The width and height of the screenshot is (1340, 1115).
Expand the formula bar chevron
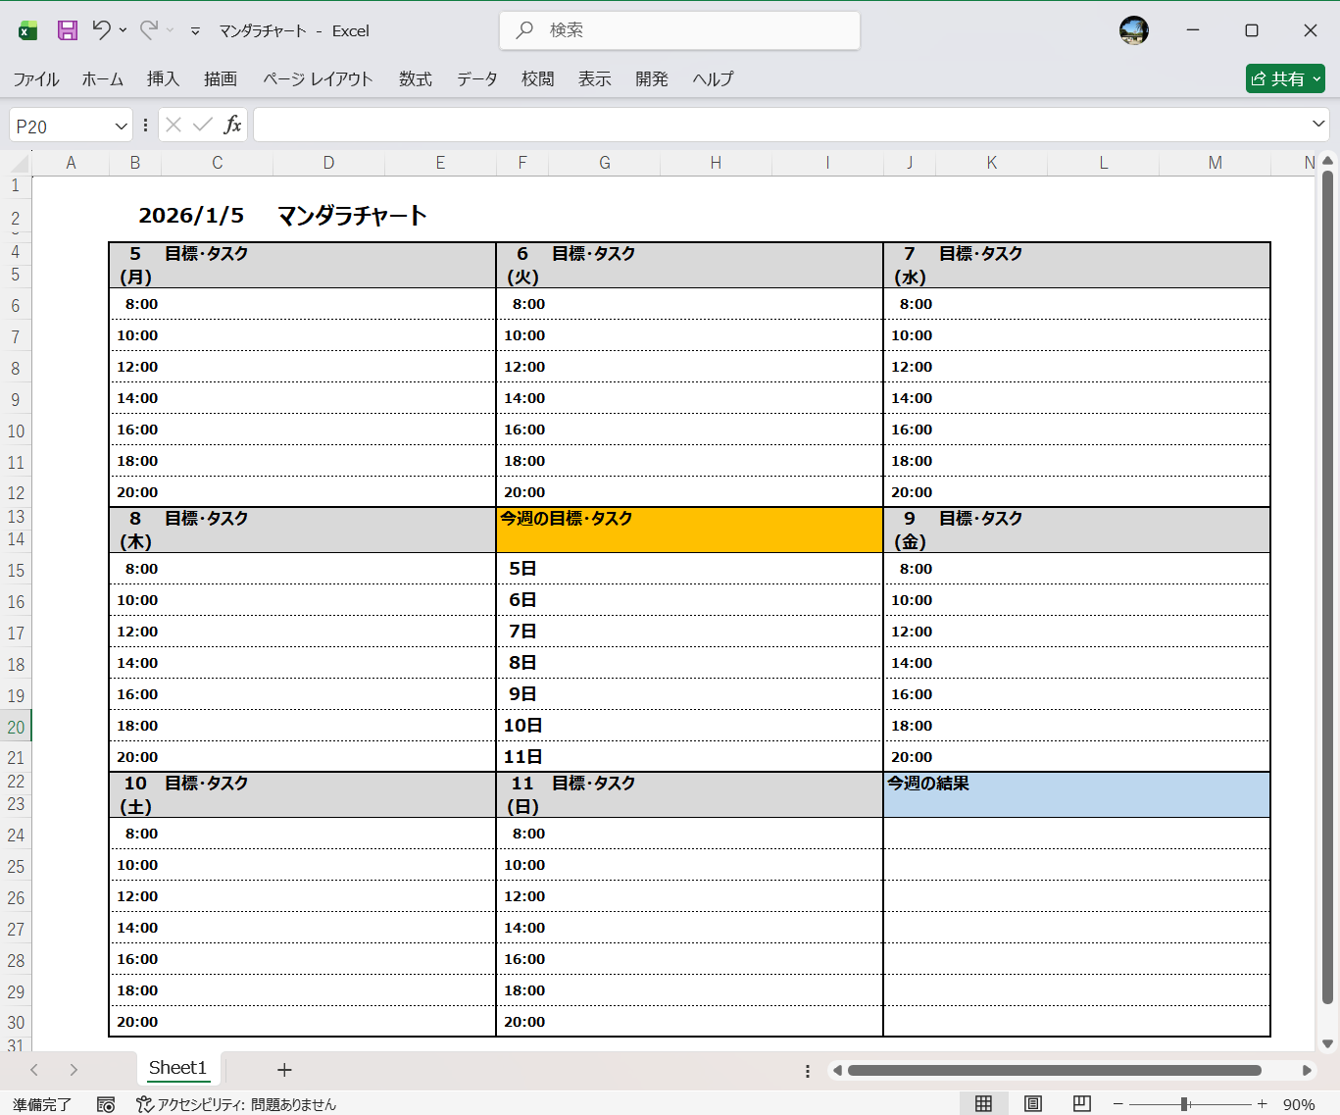[1318, 124]
